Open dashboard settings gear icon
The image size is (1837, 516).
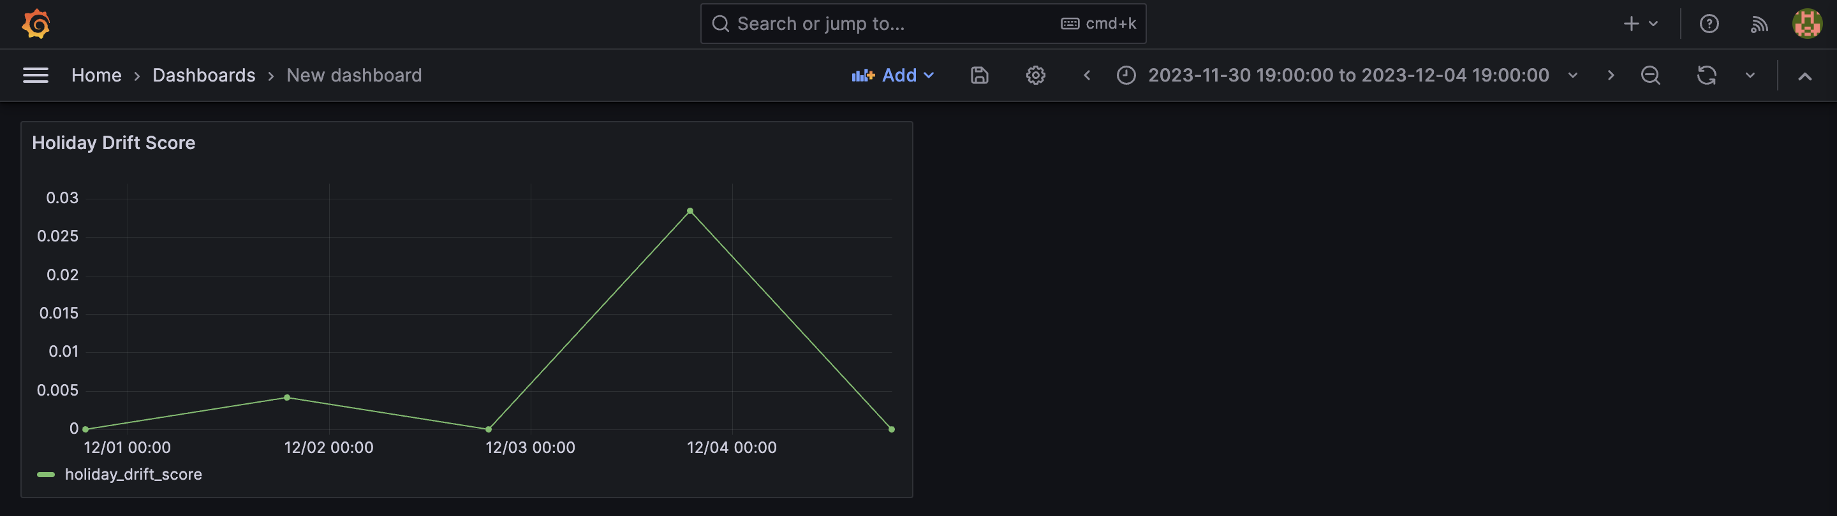point(1035,76)
